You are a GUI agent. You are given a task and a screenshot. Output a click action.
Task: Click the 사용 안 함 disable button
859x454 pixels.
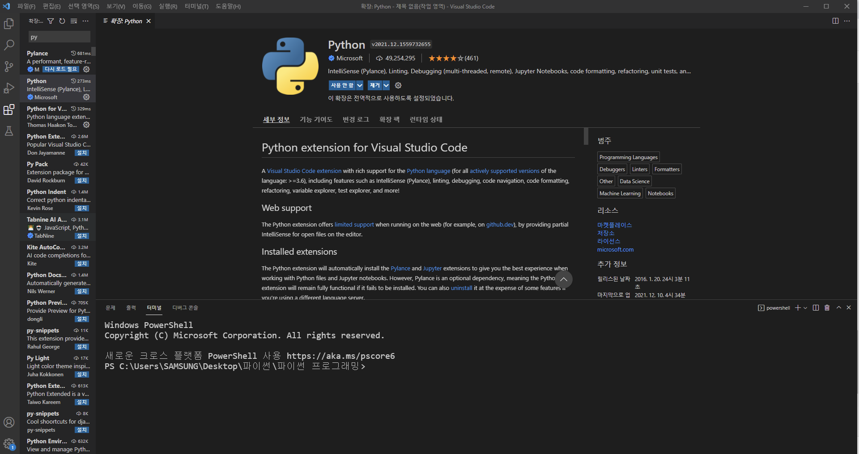click(342, 85)
